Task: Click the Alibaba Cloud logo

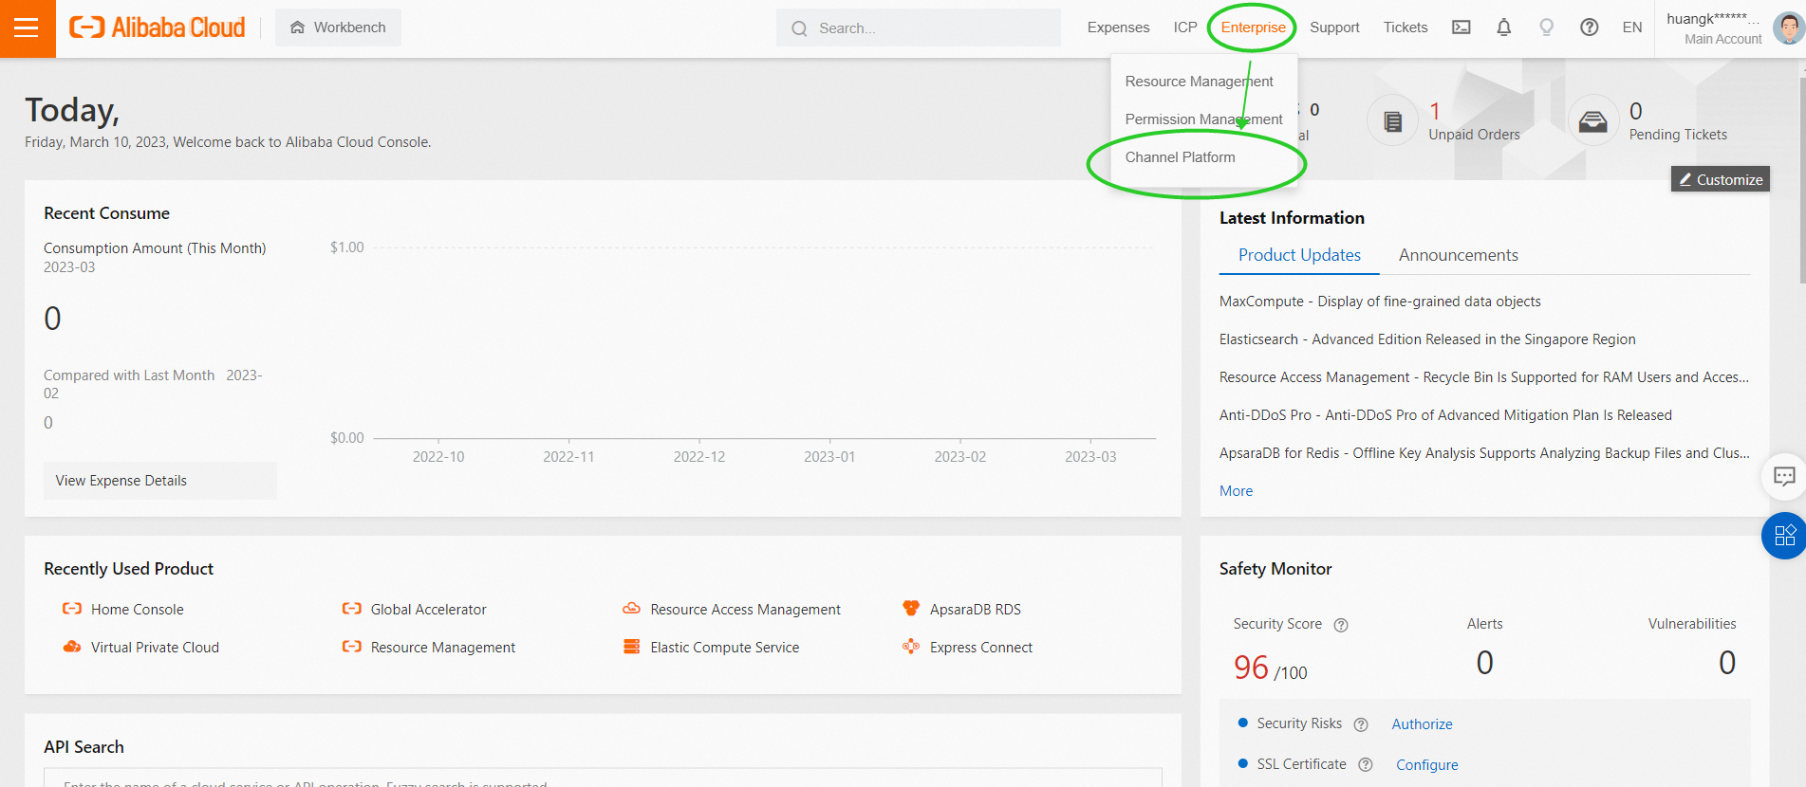Action: (x=158, y=27)
